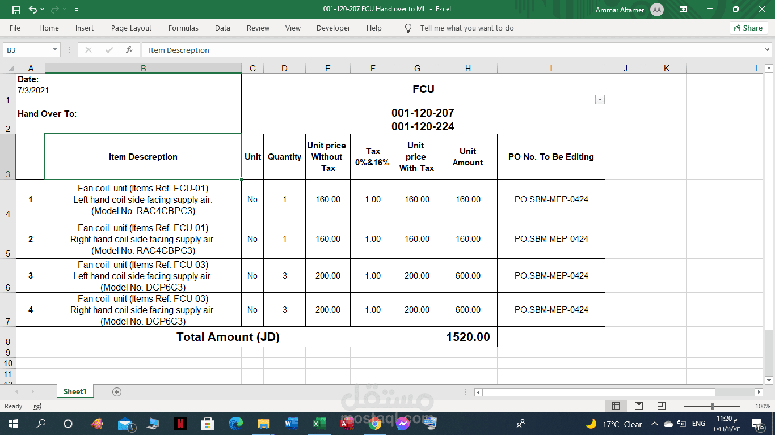Open the filter dropdown in FCU cell
The width and height of the screenshot is (775, 435).
[x=599, y=100]
